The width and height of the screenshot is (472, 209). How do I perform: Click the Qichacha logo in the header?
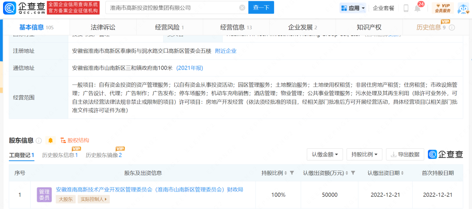click(23, 8)
